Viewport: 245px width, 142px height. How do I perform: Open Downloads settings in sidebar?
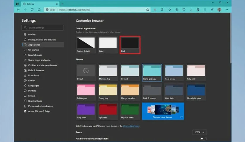[x=43, y=75]
